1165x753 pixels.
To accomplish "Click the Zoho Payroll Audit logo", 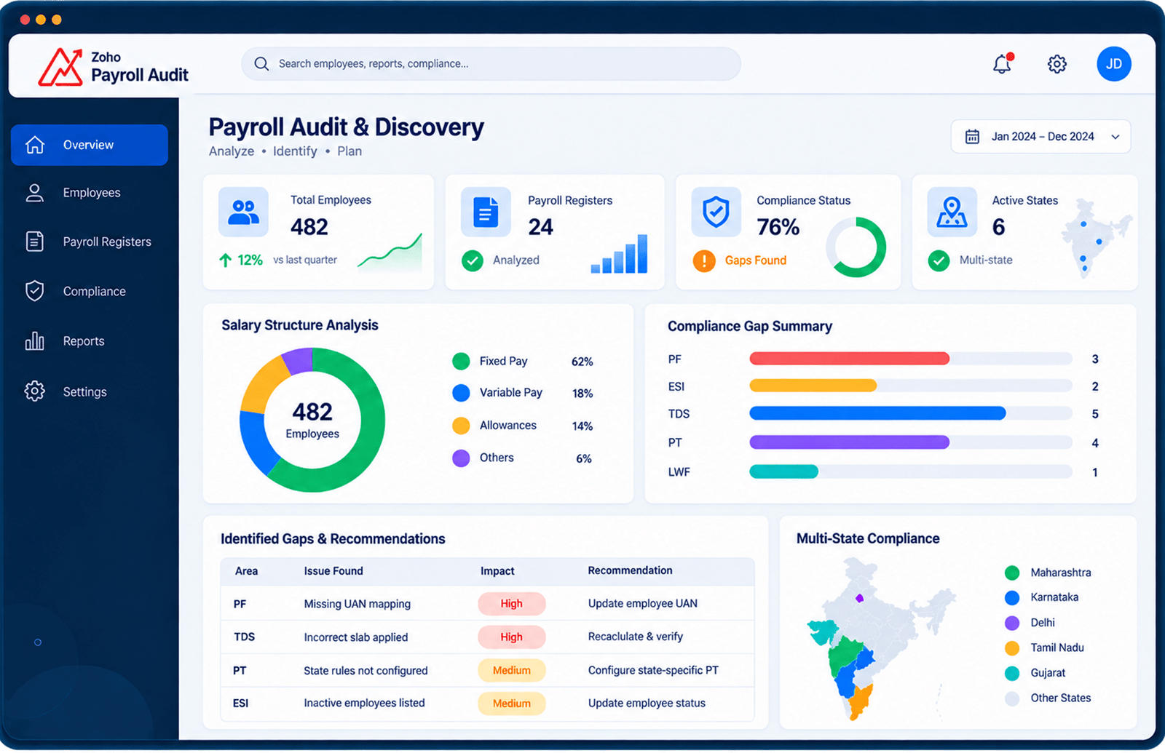I will [x=113, y=67].
